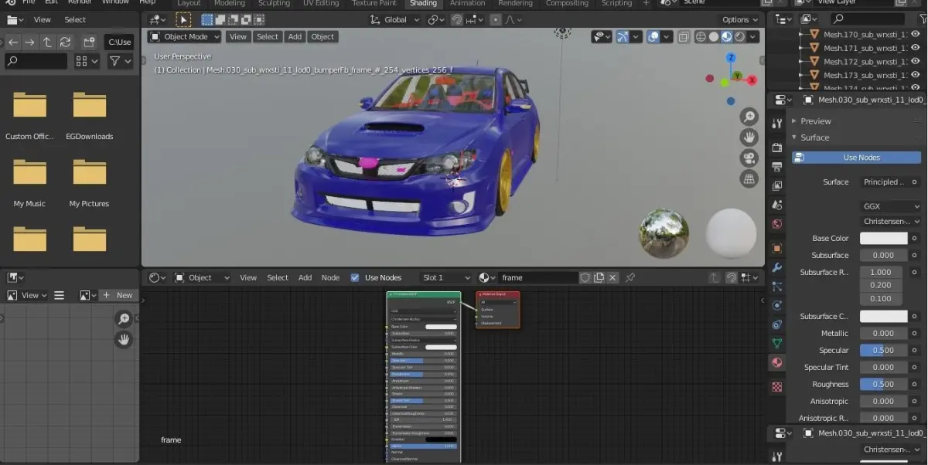Open the Object Mode dropdown
This screenshot has height=465, width=928.
coord(184,36)
